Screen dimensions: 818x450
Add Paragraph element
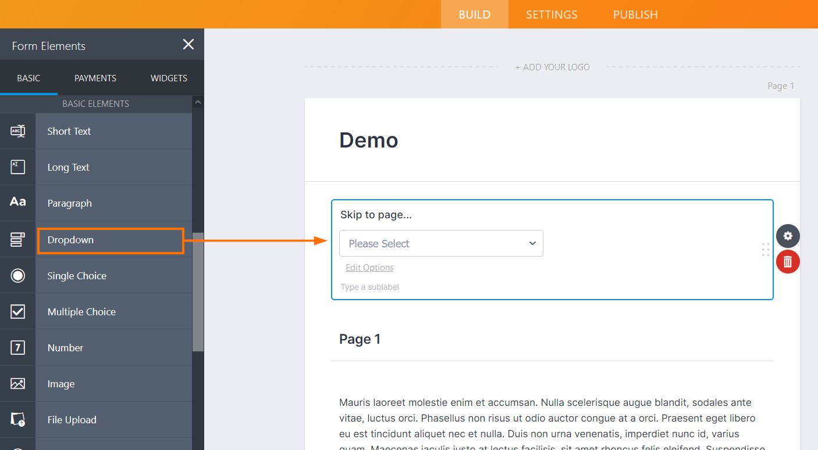pos(113,203)
